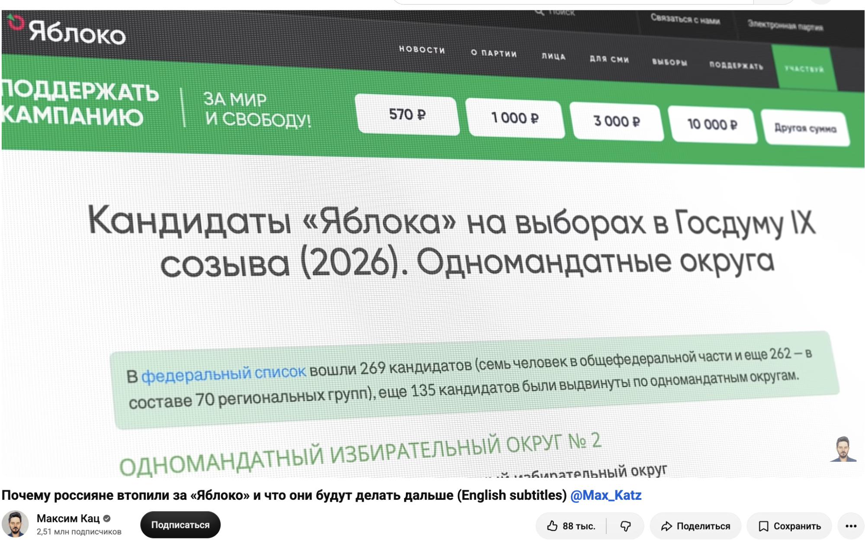The width and height of the screenshot is (865, 547).
Task: Click the Сохранить save button
Action: click(789, 526)
